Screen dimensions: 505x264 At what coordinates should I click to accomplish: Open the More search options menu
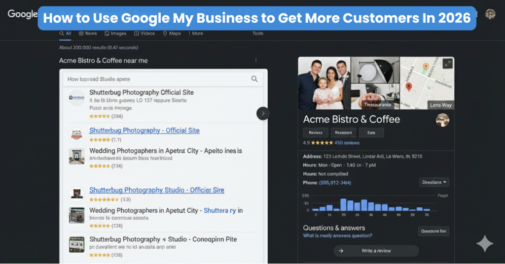[x=196, y=33]
